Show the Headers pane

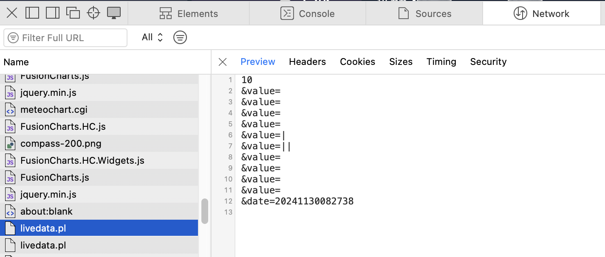(308, 62)
